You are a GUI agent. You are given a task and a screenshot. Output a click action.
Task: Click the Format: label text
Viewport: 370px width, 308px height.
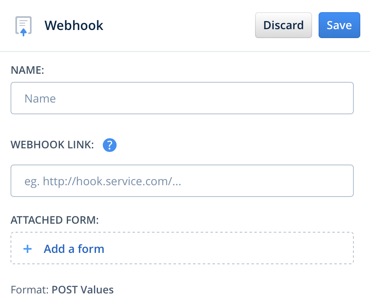coord(30,290)
